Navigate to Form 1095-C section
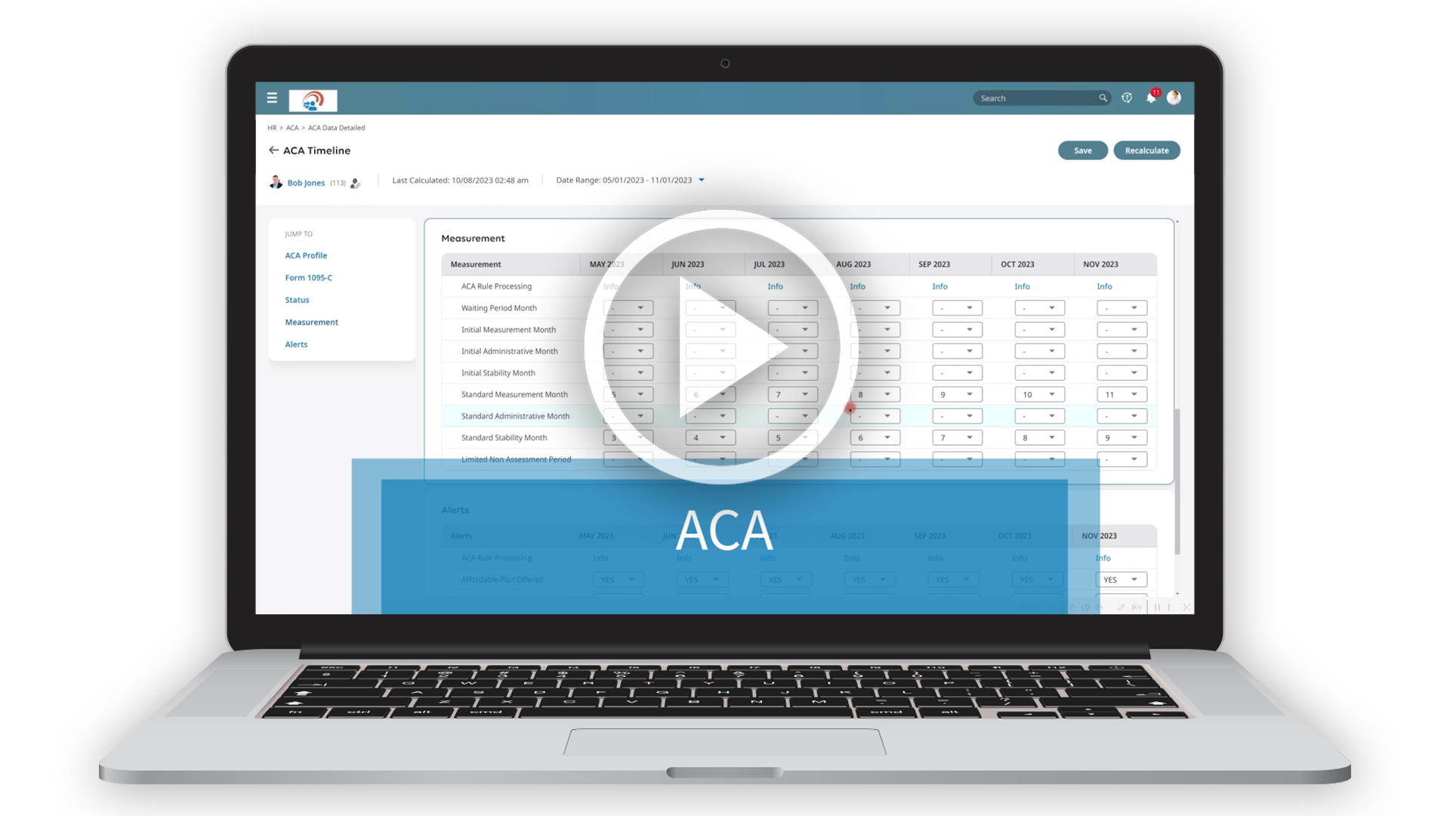This screenshot has width=1450, height=816. (309, 277)
